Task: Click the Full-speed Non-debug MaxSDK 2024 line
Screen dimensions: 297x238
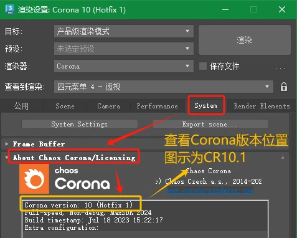Action: 88,212
